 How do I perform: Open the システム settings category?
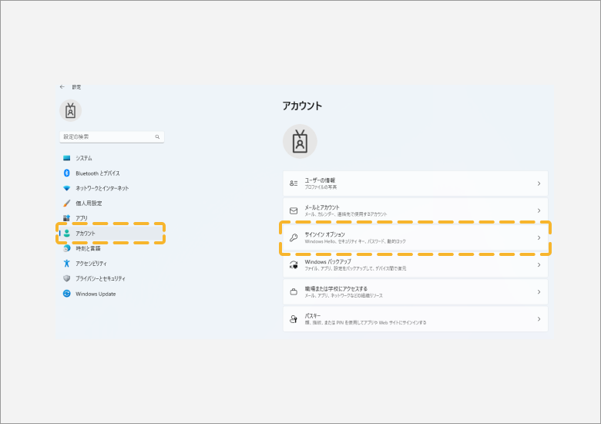pyautogui.click(x=84, y=158)
